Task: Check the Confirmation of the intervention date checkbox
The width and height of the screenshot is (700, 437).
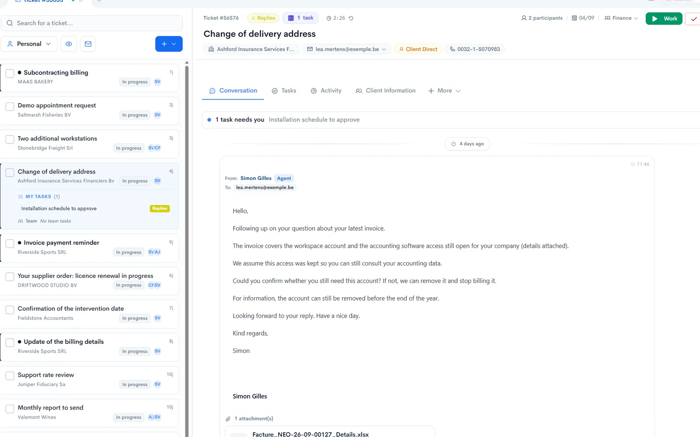Action: [10, 309]
